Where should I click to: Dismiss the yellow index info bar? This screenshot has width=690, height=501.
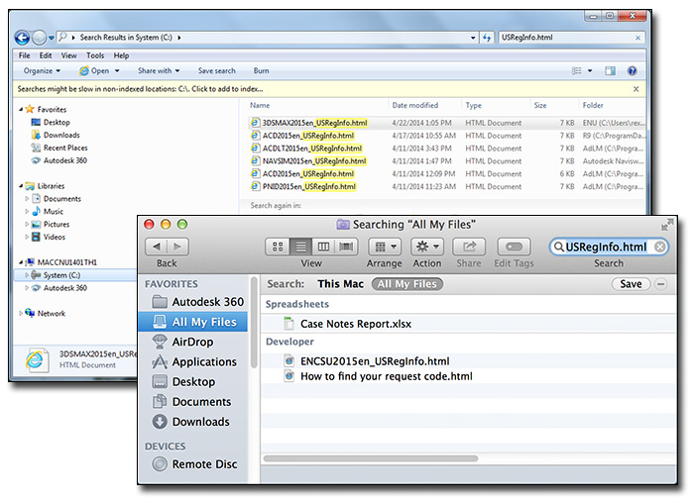(635, 89)
